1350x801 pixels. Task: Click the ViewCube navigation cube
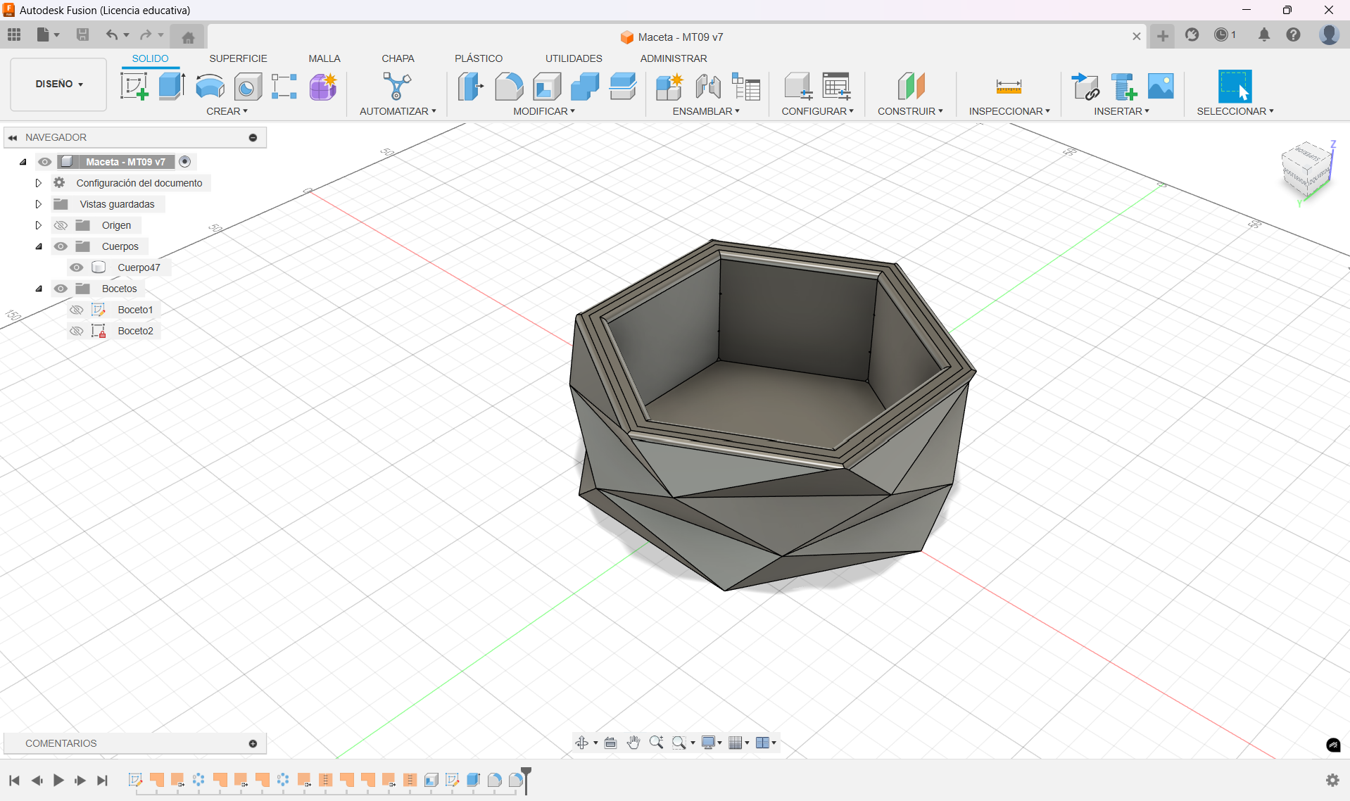click(1307, 171)
